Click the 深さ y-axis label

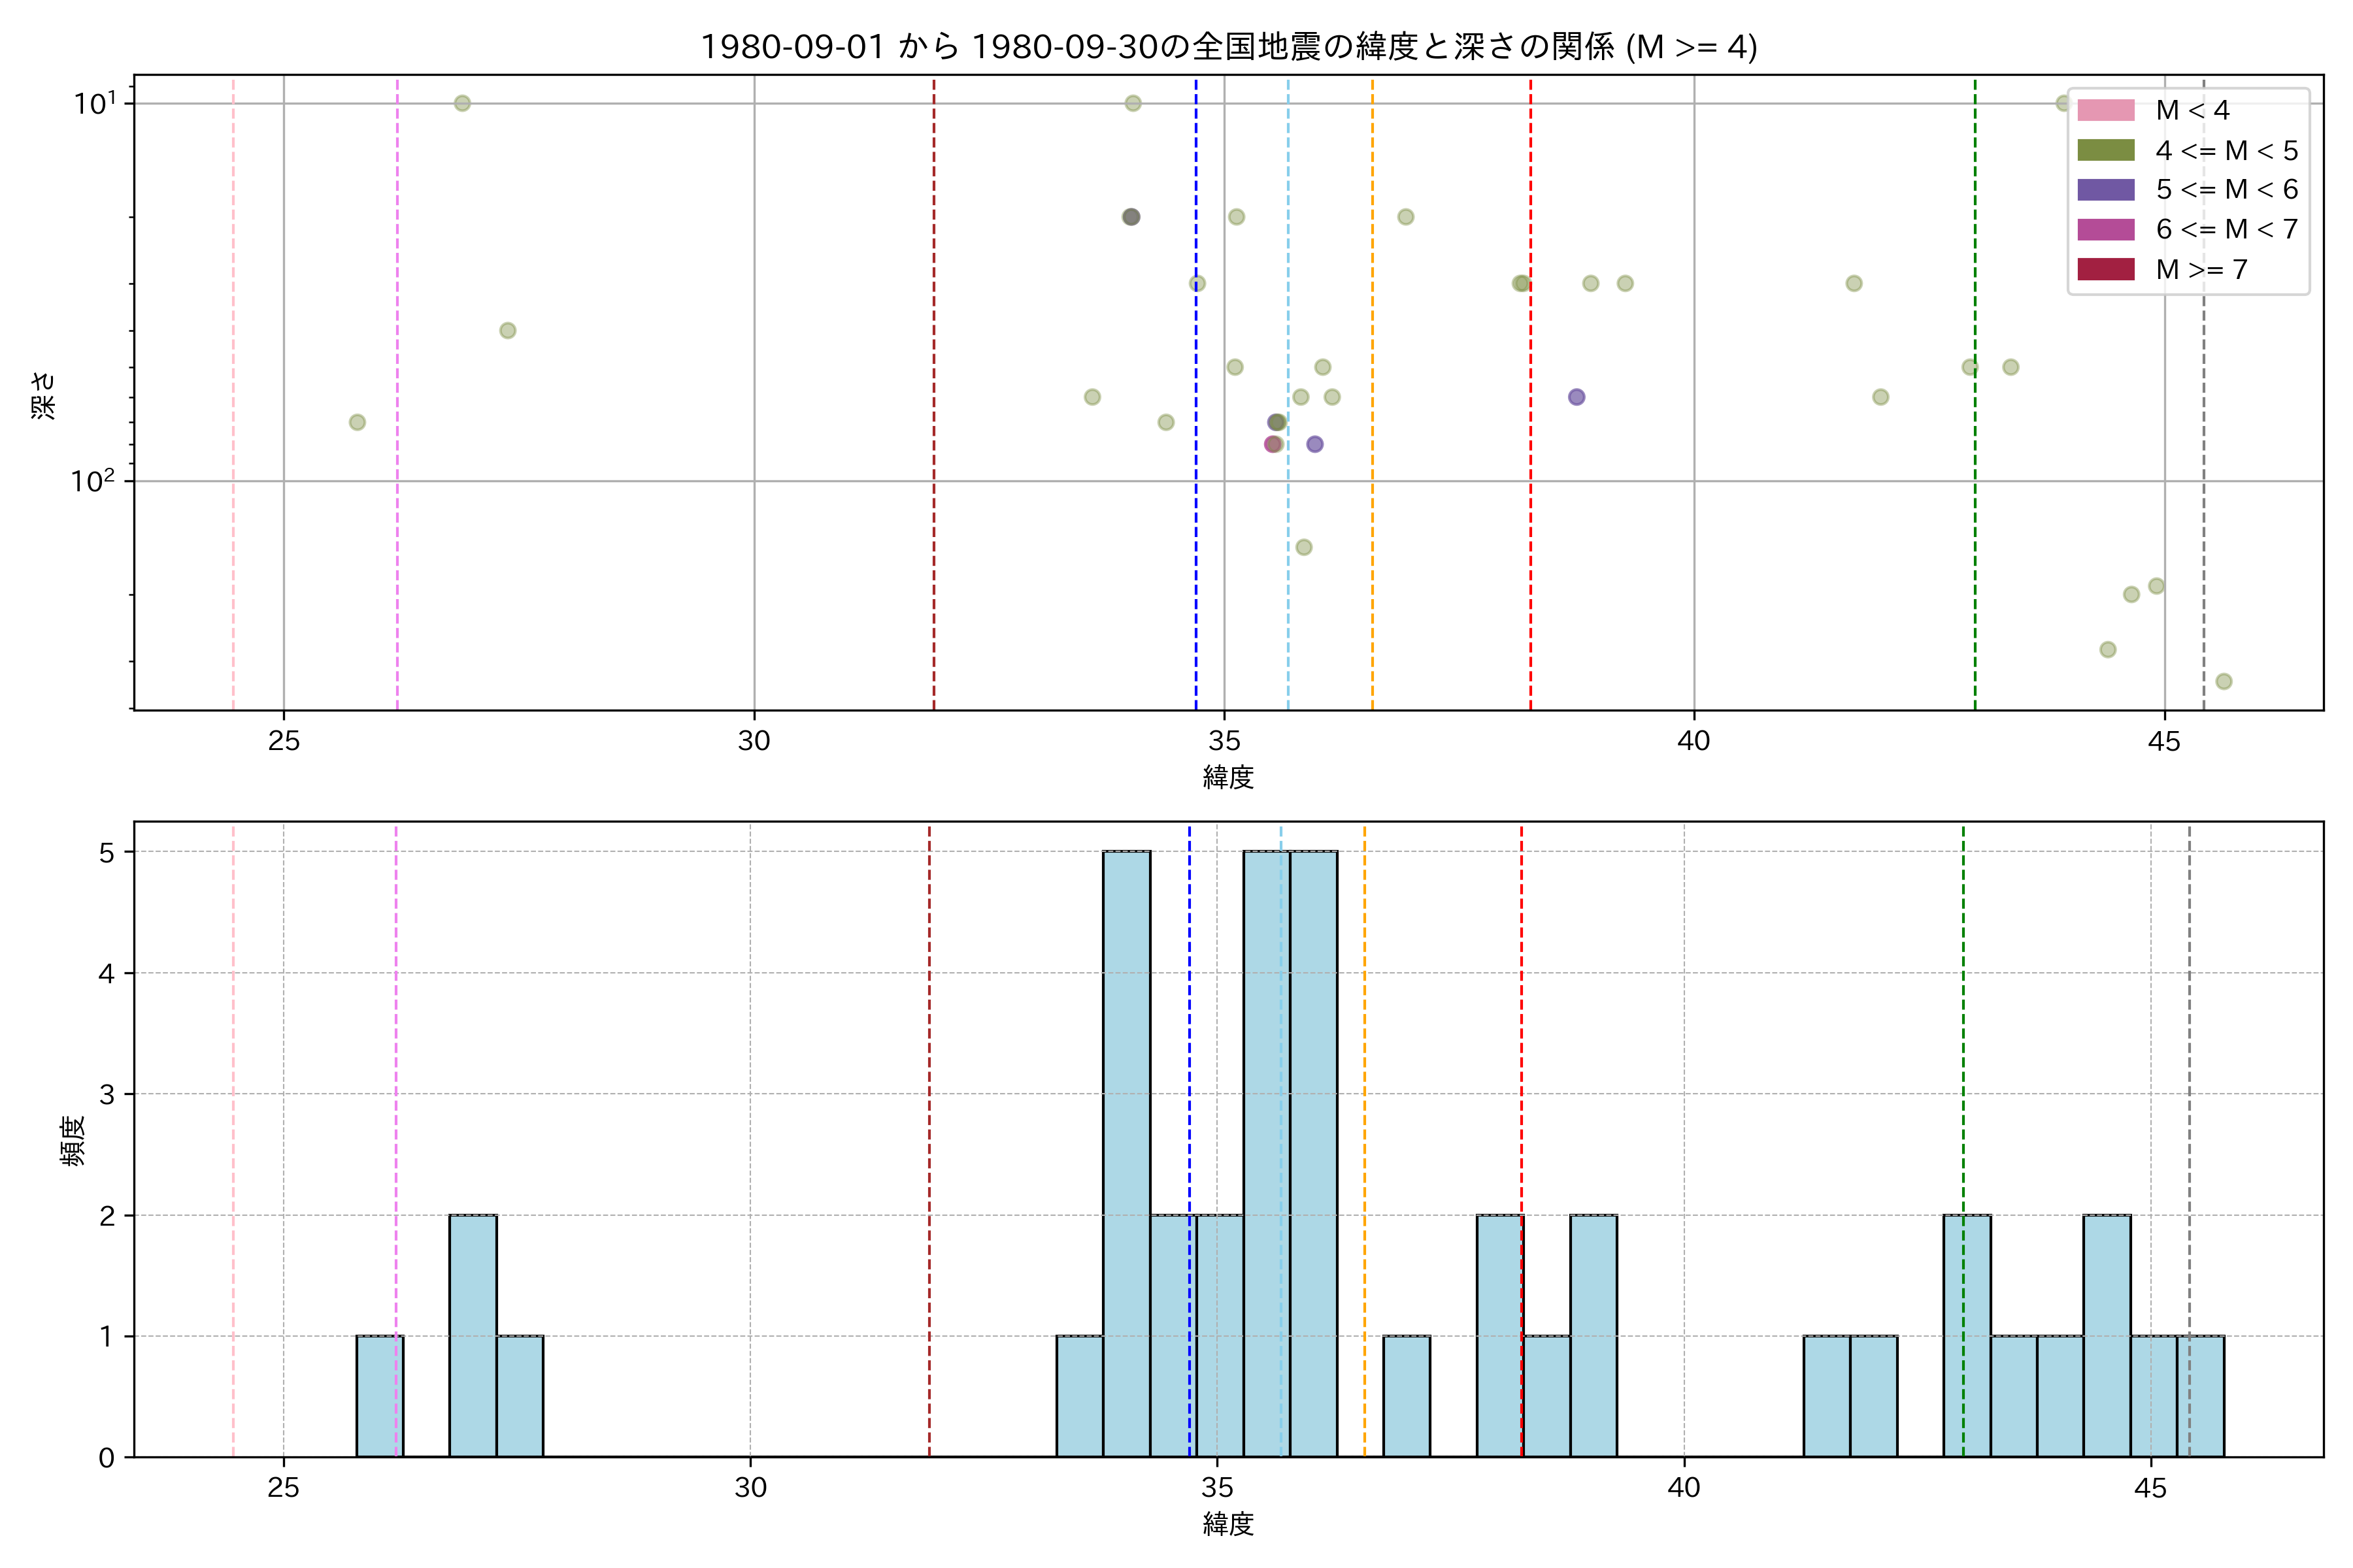coord(44,395)
